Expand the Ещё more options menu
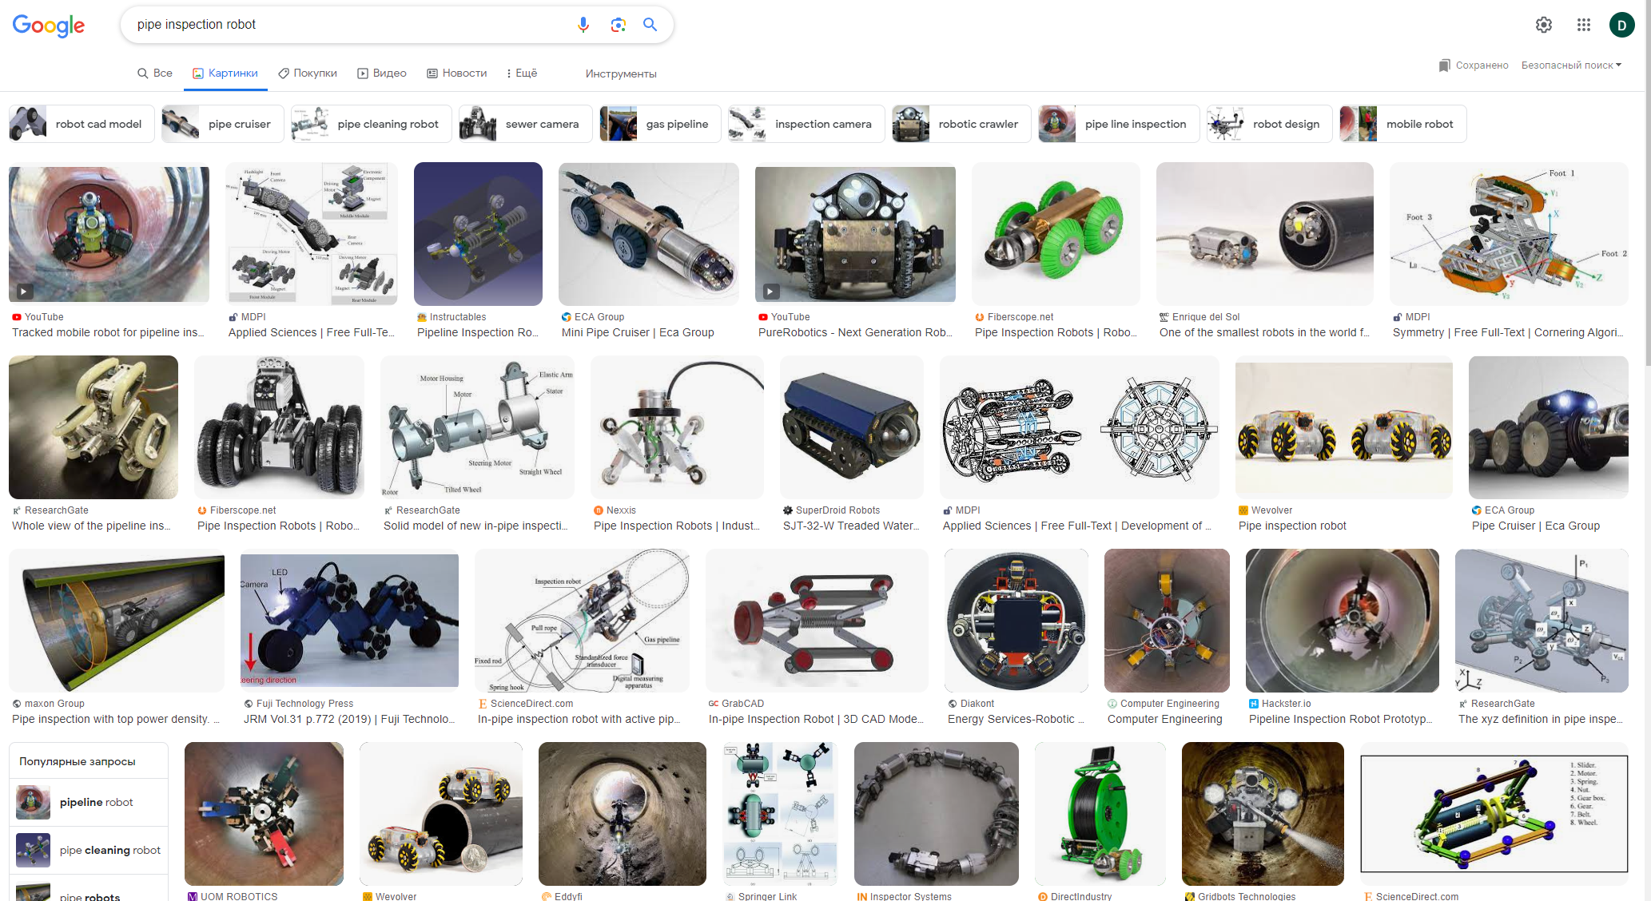 [x=522, y=73]
